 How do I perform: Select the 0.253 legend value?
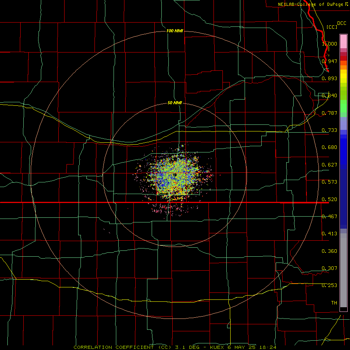329,285
